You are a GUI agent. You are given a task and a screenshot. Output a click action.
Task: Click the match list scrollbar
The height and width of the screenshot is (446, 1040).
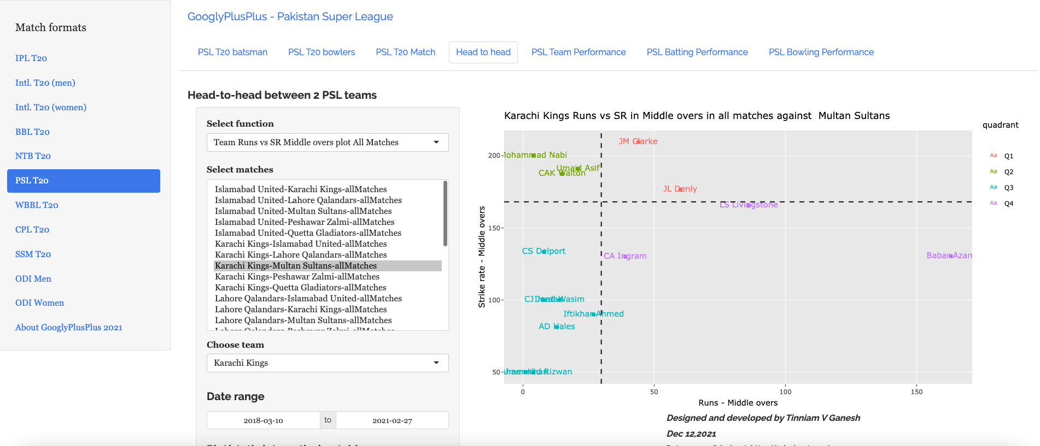(x=445, y=213)
